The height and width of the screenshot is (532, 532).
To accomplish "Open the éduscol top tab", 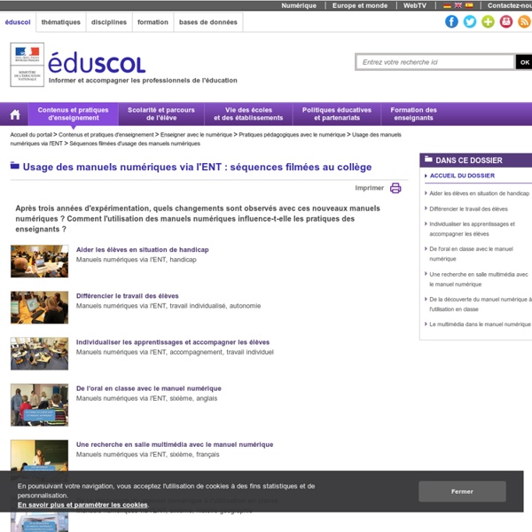I will (x=18, y=22).
